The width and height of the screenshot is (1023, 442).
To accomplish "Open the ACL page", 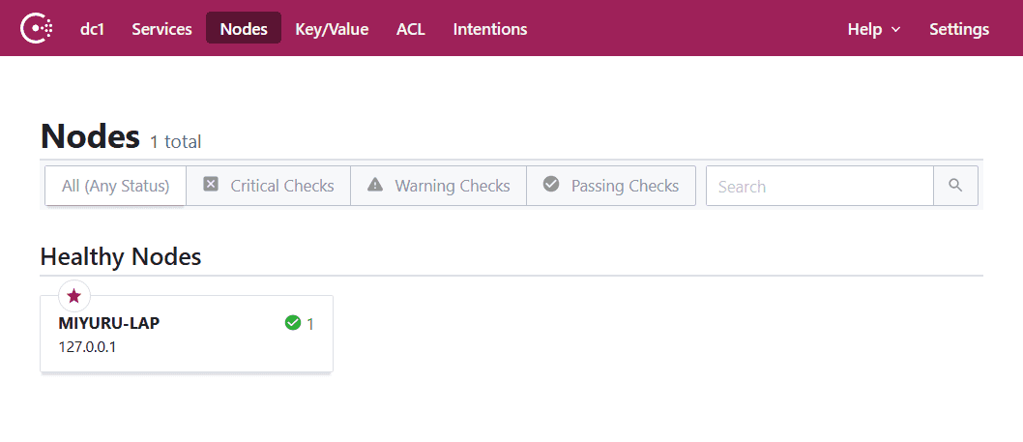I will pyautogui.click(x=411, y=29).
